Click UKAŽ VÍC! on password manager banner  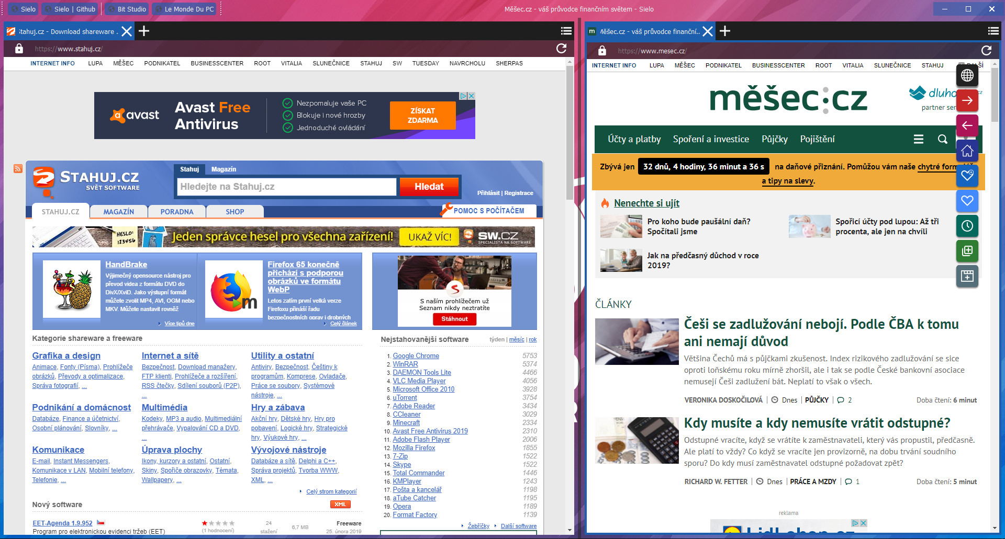pyautogui.click(x=429, y=237)
